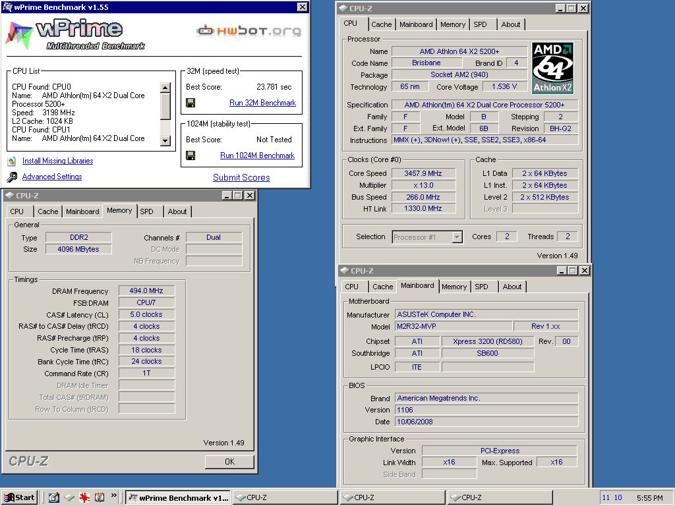Select the second CPU-Z taskbar button
Screen dimensions: 675x506
[392, 498]
